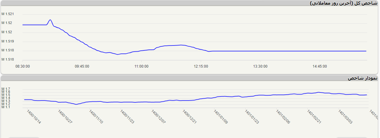The height and width of the screenshot is (138, 380).
Task: Click the 1400/12/21 date label
Action: click(x=190, y=117)
